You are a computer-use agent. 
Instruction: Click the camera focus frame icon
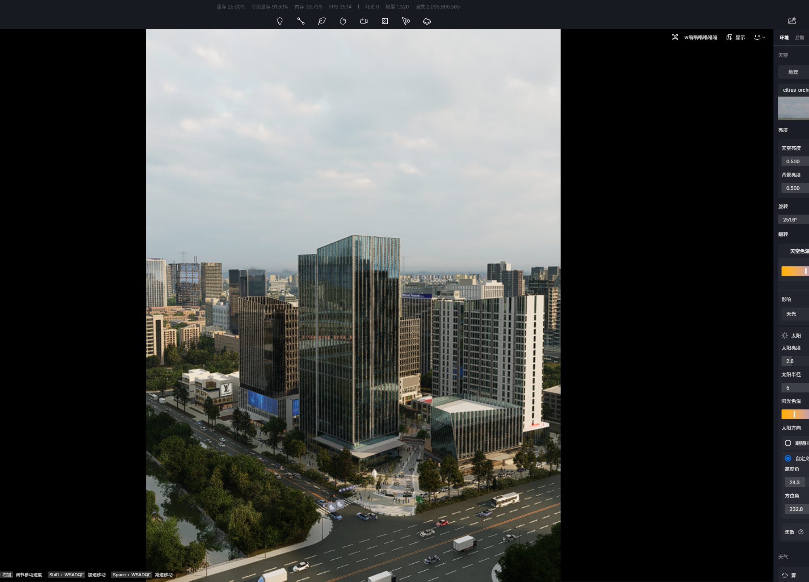click(x=675, y=37)
